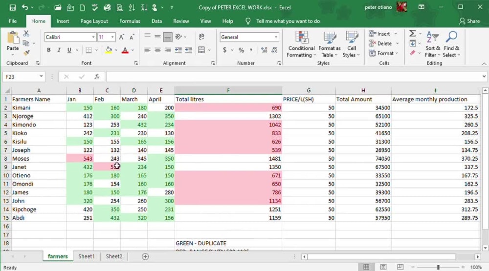
Task: Add a new sheet with plus icon
Action: coord(145,257)
